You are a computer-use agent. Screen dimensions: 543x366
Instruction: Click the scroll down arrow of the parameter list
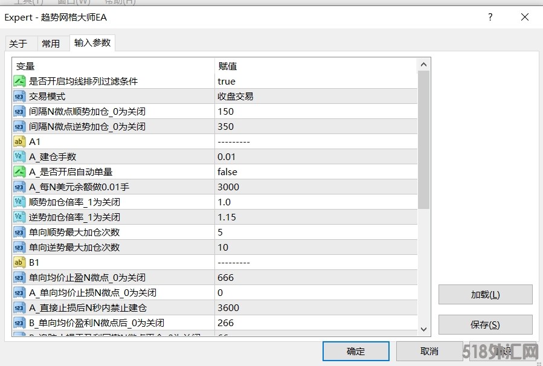pyautogui.click(x=423, y=329)
